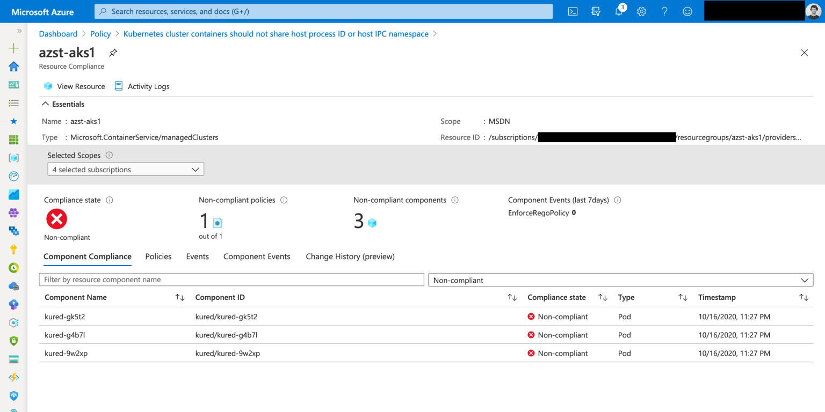Open the green shield security icon in sidebar
The width and height of the screenshot is (825, 412).
coord(14,341)
